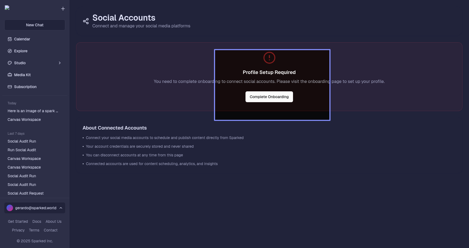Open the Social Audit Request chat
Viewport: 469px width, 248px height.
tap(26, 193)
